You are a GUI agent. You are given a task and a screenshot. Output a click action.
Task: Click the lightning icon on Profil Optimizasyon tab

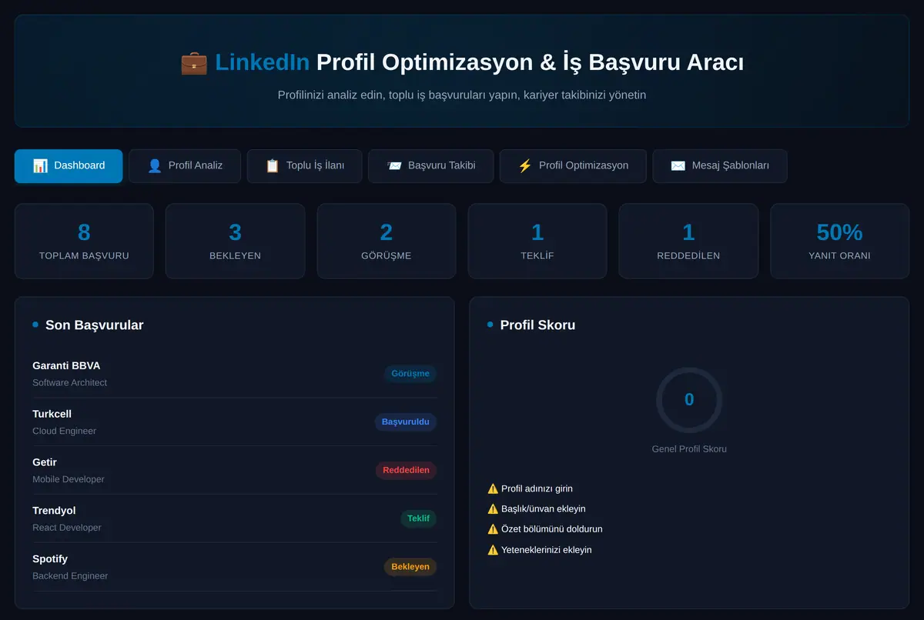click(525, 165)
